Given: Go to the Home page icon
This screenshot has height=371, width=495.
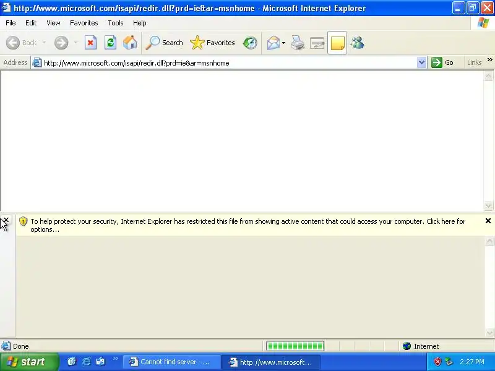Looking at the screenshot, I should (x=130, y=43).
